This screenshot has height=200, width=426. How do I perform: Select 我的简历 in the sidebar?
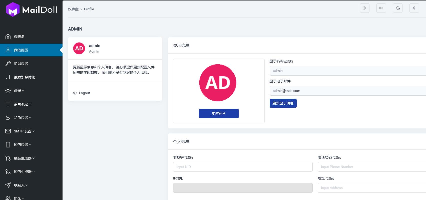[21, 50]
